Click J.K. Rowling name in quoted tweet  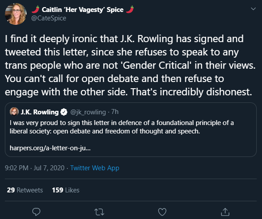pyautogui.click(x=39, y=112)
